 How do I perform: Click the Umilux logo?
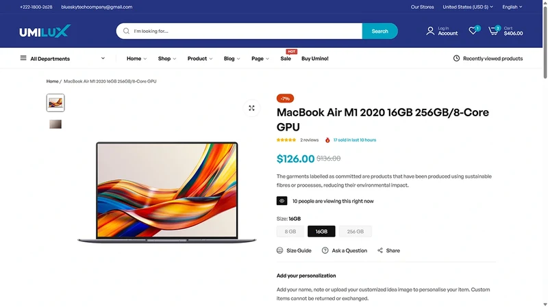coord(45,31)
